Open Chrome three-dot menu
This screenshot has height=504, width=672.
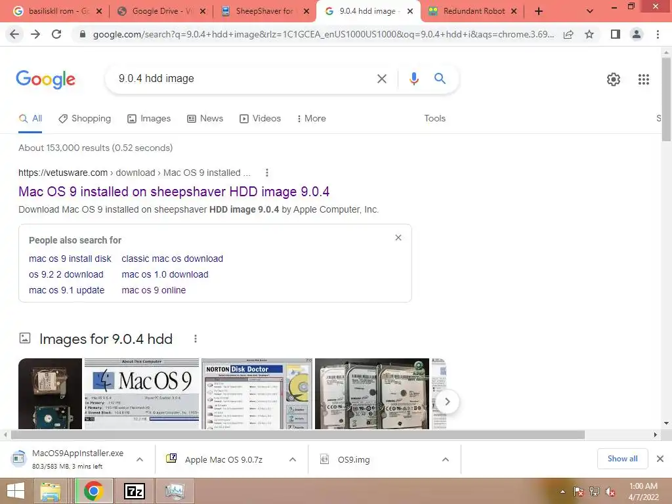point(658,34)
